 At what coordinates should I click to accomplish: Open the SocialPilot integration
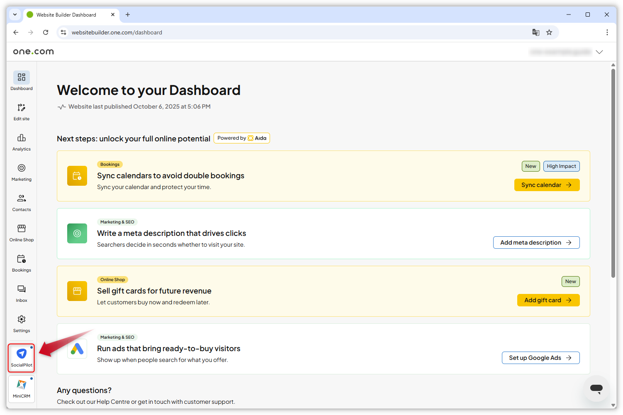coord(21,357)
